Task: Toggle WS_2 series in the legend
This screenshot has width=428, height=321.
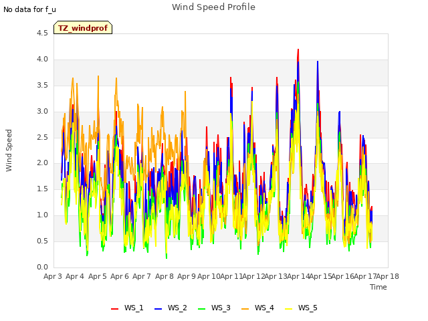Action: 171,308
